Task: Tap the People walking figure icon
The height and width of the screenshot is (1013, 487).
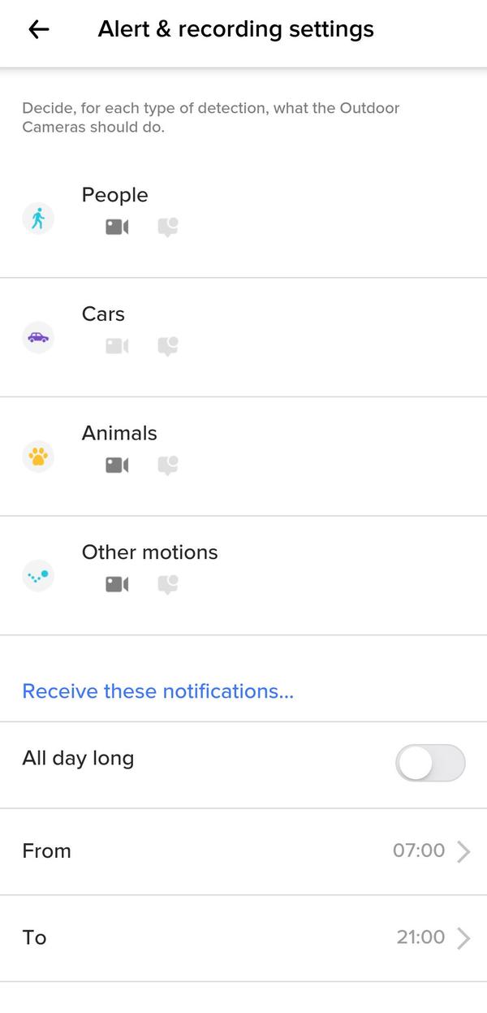Action: [38, 219]
